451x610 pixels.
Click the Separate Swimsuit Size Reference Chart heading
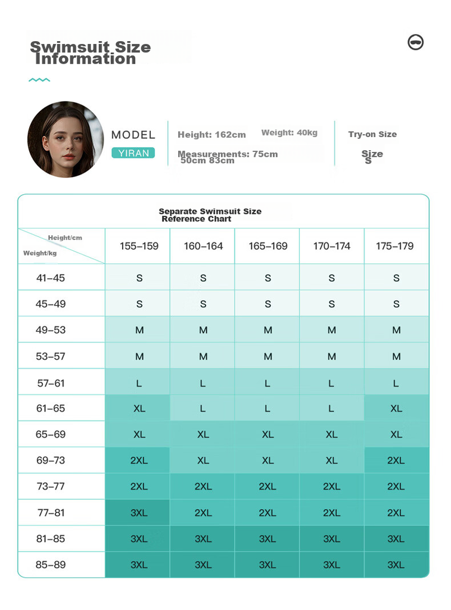point(210,215)
